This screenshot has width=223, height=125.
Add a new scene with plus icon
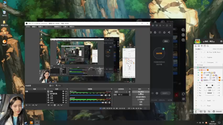click(x=26, y=105)
